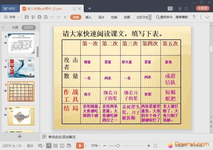Click the skin shirt icon in title bar
Viewport: 213px width, 150px height.
pyautogui.click(x=186, y=9)
